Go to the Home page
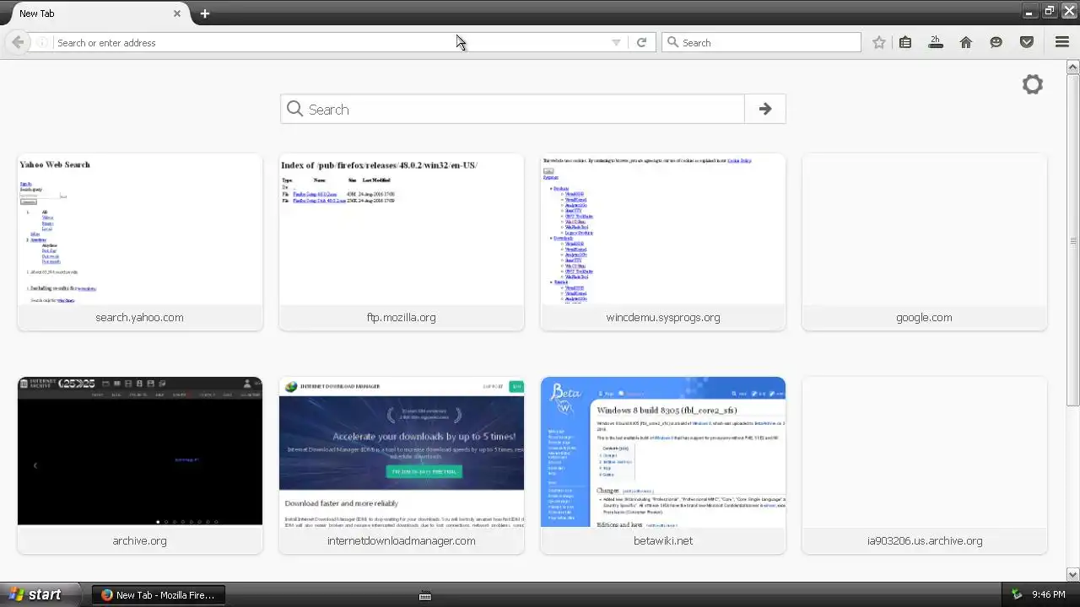1080x607 pixels. (x=966, y=42)
